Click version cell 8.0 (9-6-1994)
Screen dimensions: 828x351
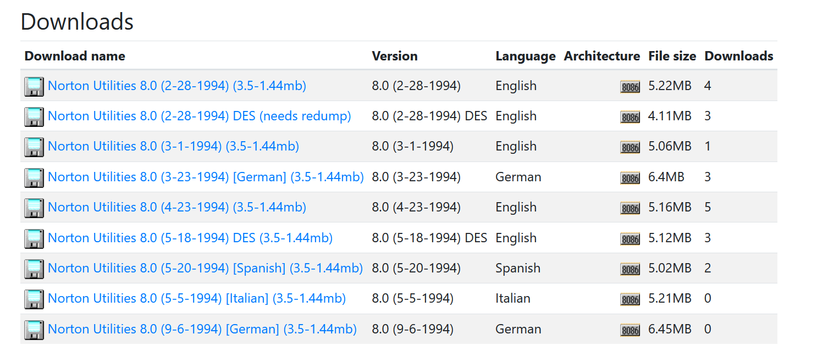(x=413, y=329)
